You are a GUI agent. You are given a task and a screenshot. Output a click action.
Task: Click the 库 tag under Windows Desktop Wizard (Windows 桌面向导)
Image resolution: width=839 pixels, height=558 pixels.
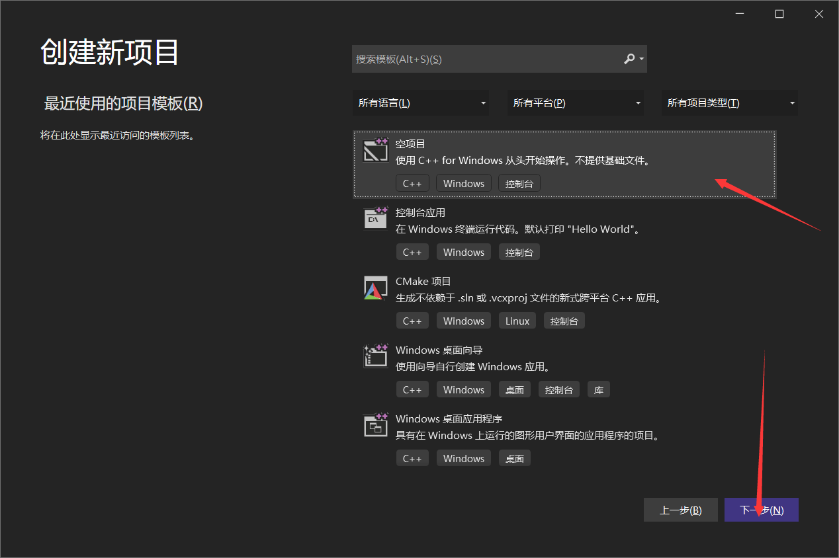[x=599, y=389]
